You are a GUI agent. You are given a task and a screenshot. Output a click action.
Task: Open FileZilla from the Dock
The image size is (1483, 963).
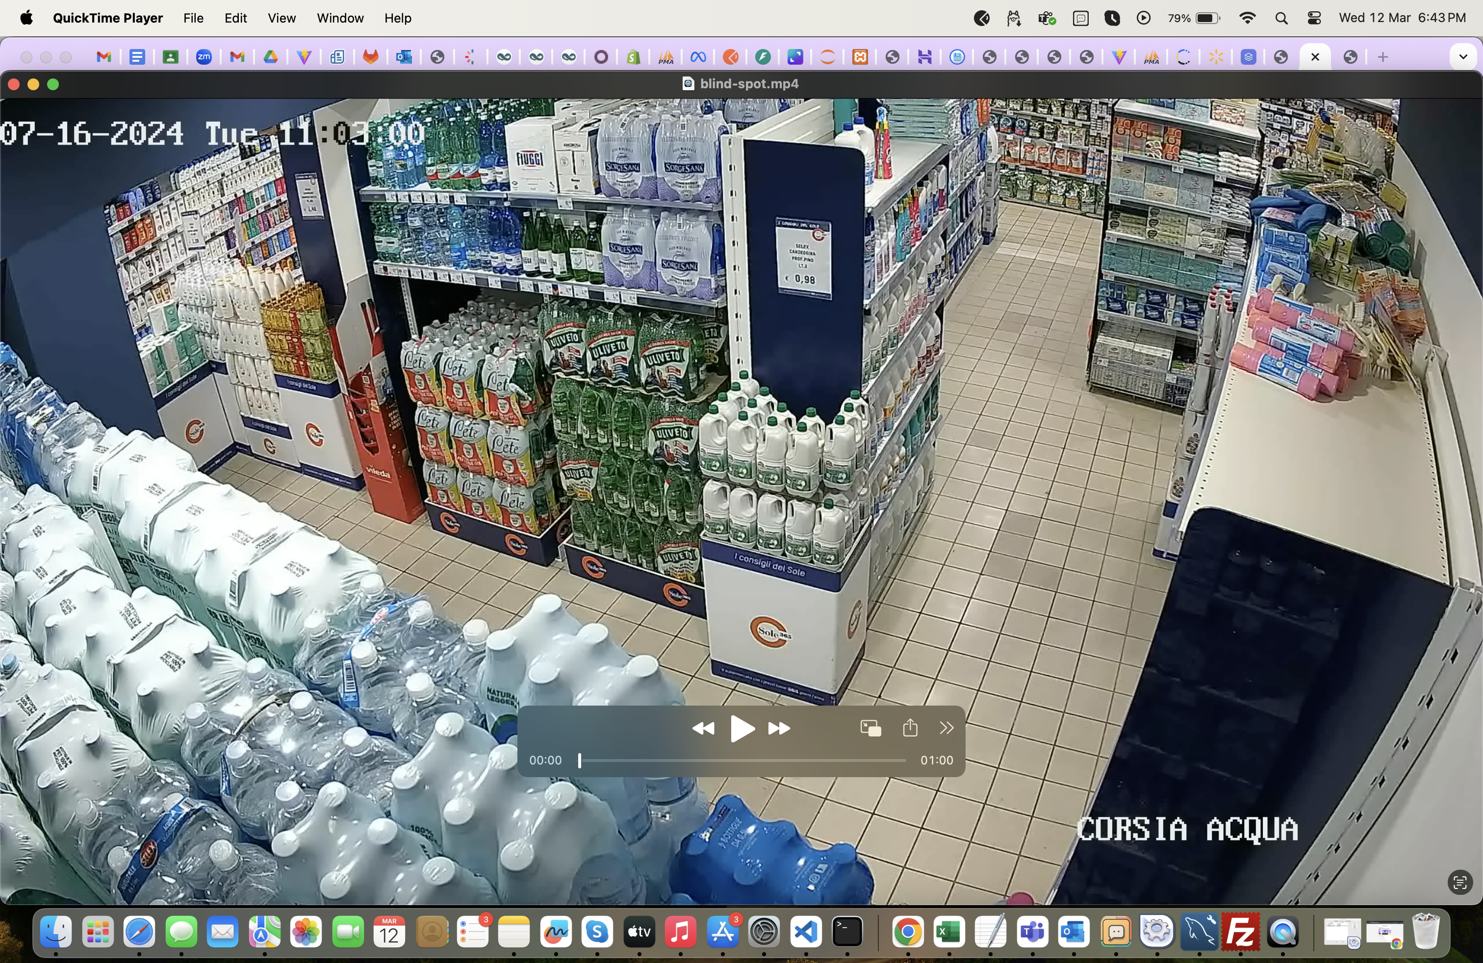[x=1241, y=932]
